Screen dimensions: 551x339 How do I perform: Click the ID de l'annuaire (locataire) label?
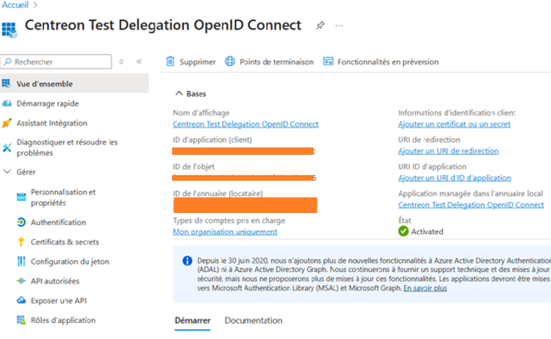point(218,194)
